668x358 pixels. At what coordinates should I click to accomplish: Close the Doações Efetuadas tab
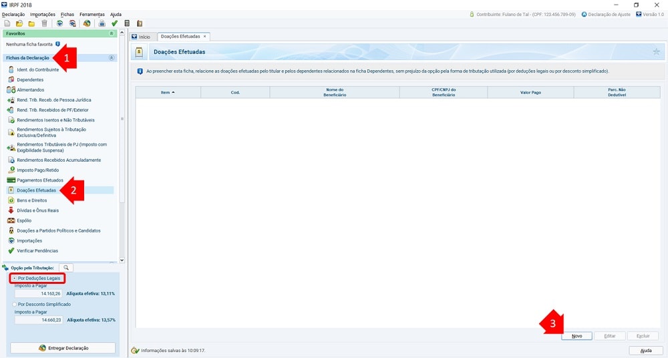[x=205, y=37]
